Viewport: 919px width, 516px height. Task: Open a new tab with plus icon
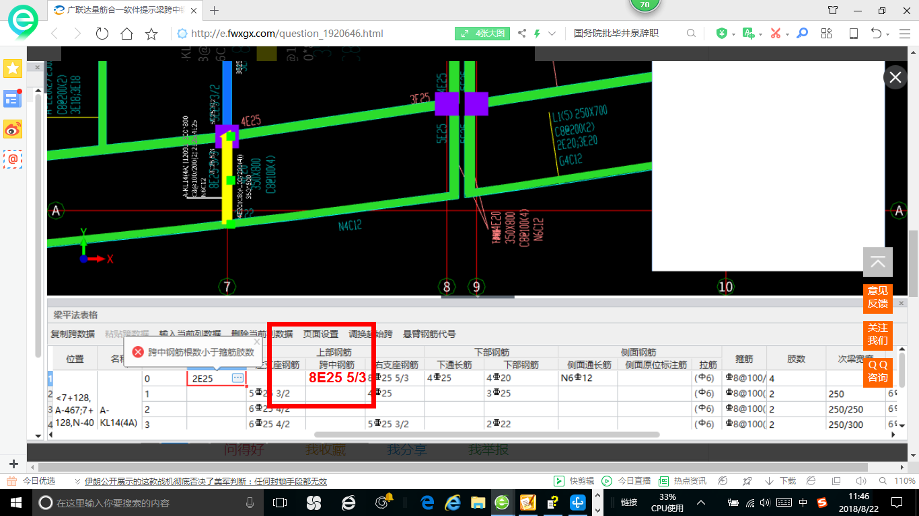[215, 10]
